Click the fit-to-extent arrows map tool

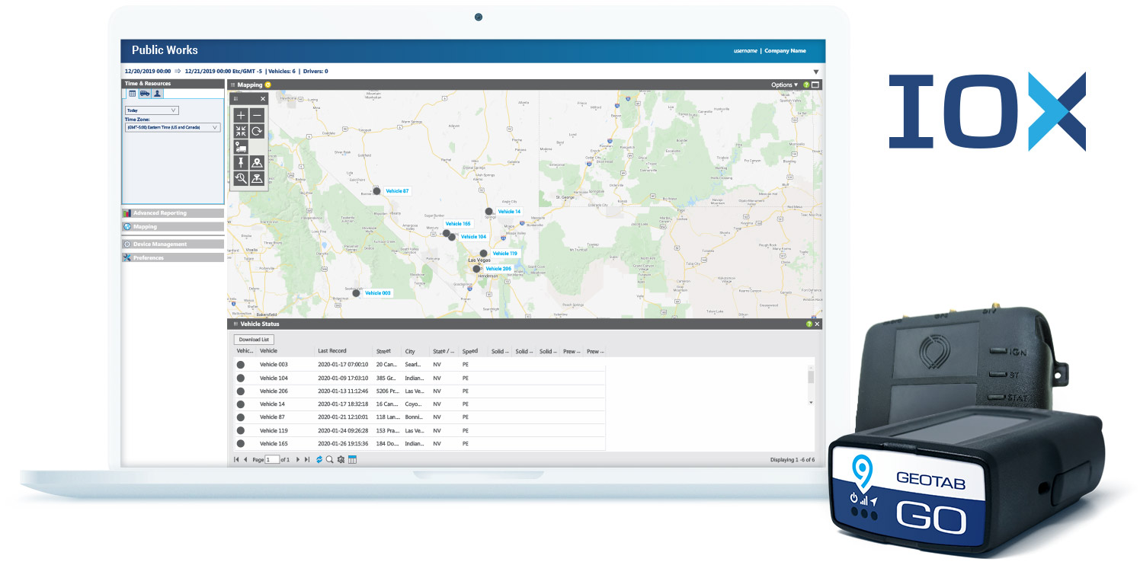[241, 131]
